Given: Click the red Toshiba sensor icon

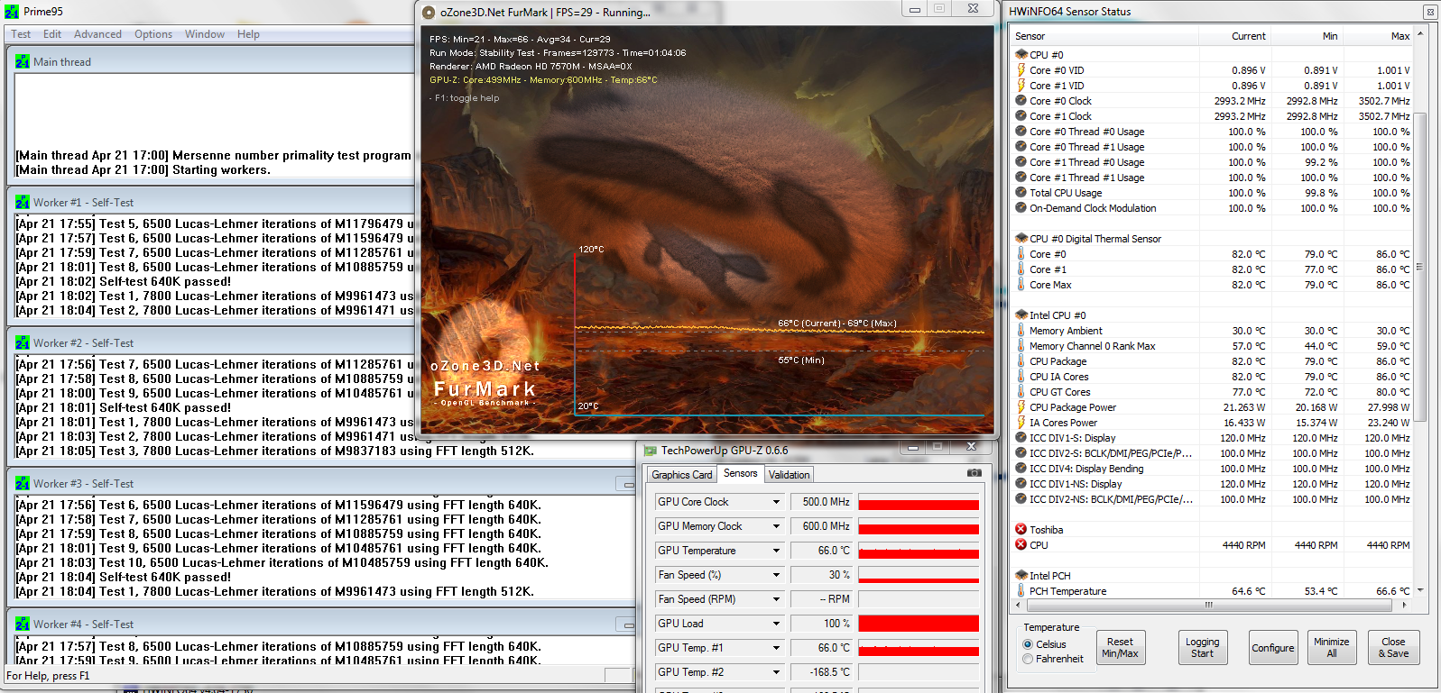Looking at the screenshot, I should [x=1021, y=529].
